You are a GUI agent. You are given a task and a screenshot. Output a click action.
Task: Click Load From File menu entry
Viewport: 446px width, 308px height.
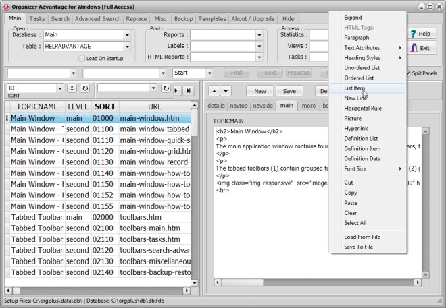[x=368, y=237]
